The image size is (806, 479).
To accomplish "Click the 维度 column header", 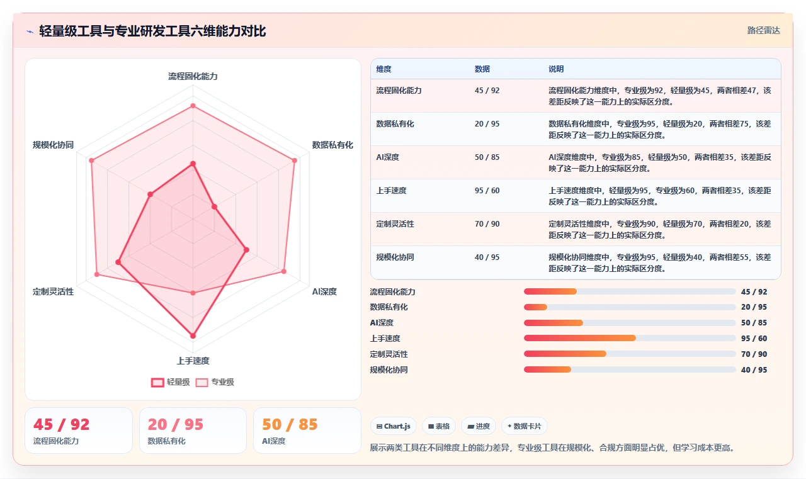I will tap(383, 69).
